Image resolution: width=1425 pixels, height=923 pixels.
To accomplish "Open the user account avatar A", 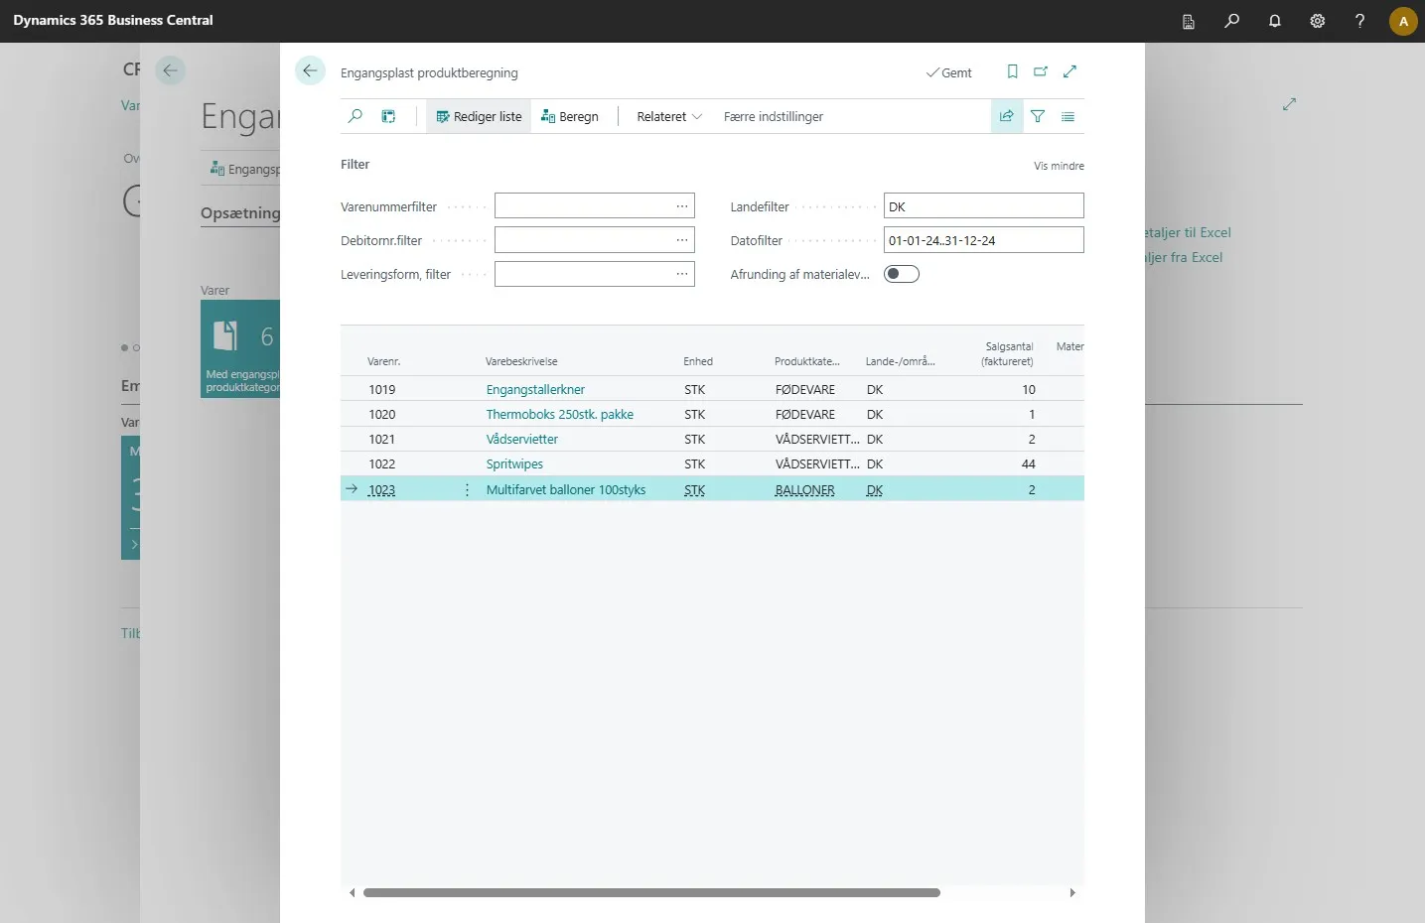I will 1403,21.
